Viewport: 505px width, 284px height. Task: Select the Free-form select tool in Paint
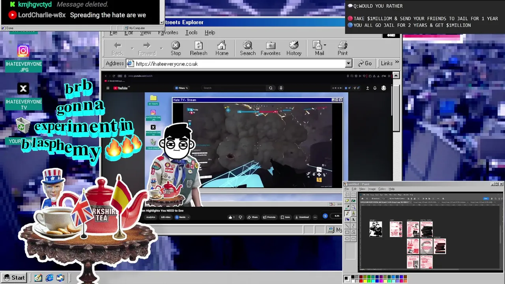coord(347,194)
